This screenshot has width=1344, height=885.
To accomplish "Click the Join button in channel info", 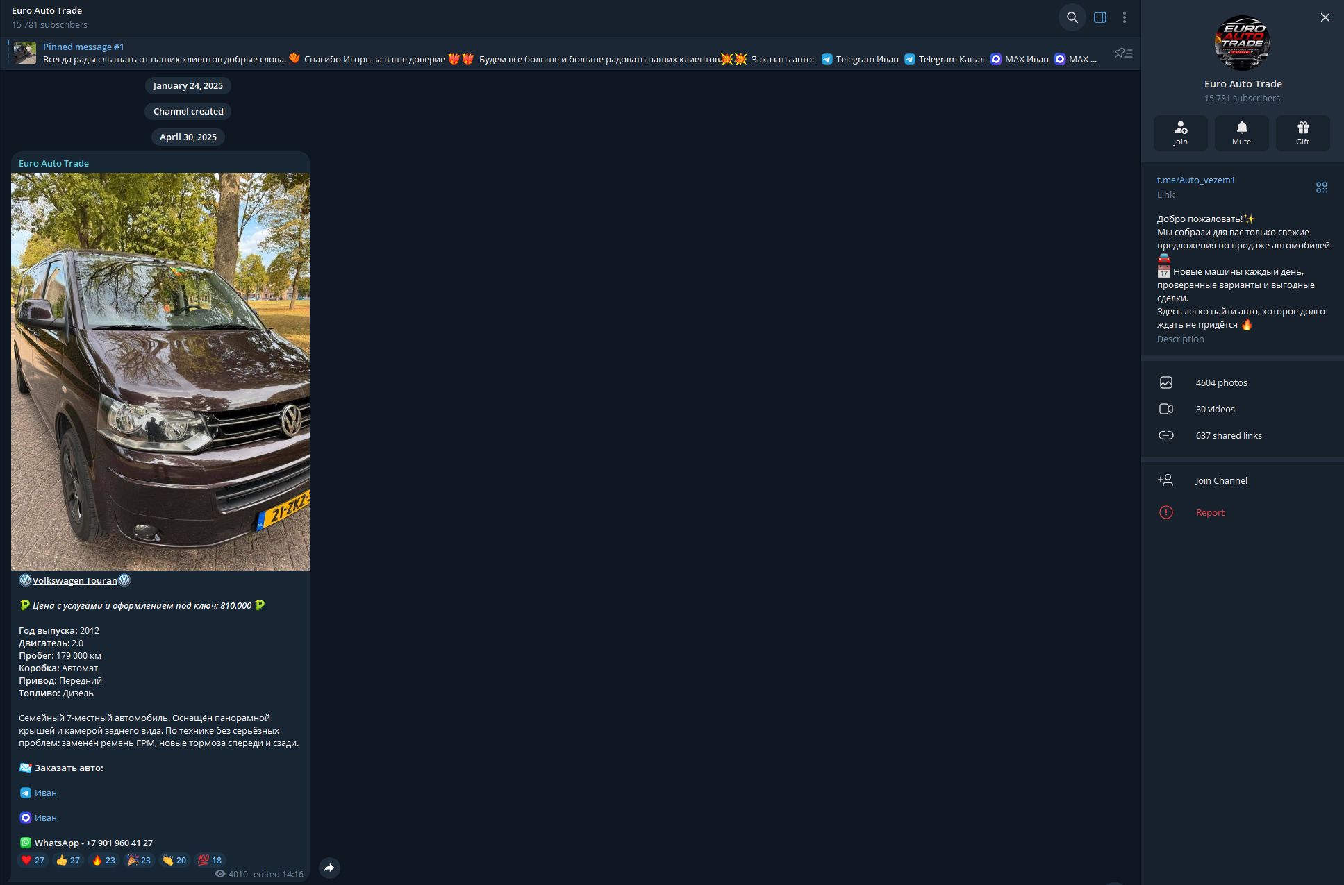I will click(x=1181, y=133).
